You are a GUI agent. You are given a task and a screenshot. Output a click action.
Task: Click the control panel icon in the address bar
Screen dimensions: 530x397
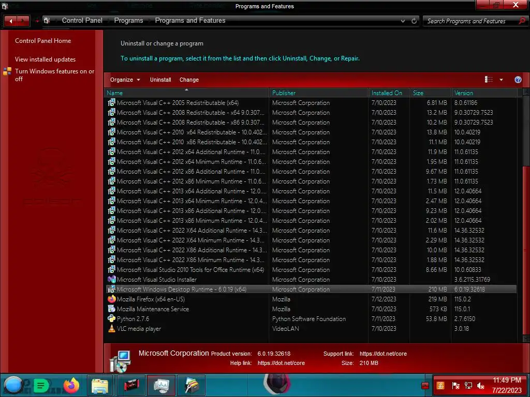point(47,21)
